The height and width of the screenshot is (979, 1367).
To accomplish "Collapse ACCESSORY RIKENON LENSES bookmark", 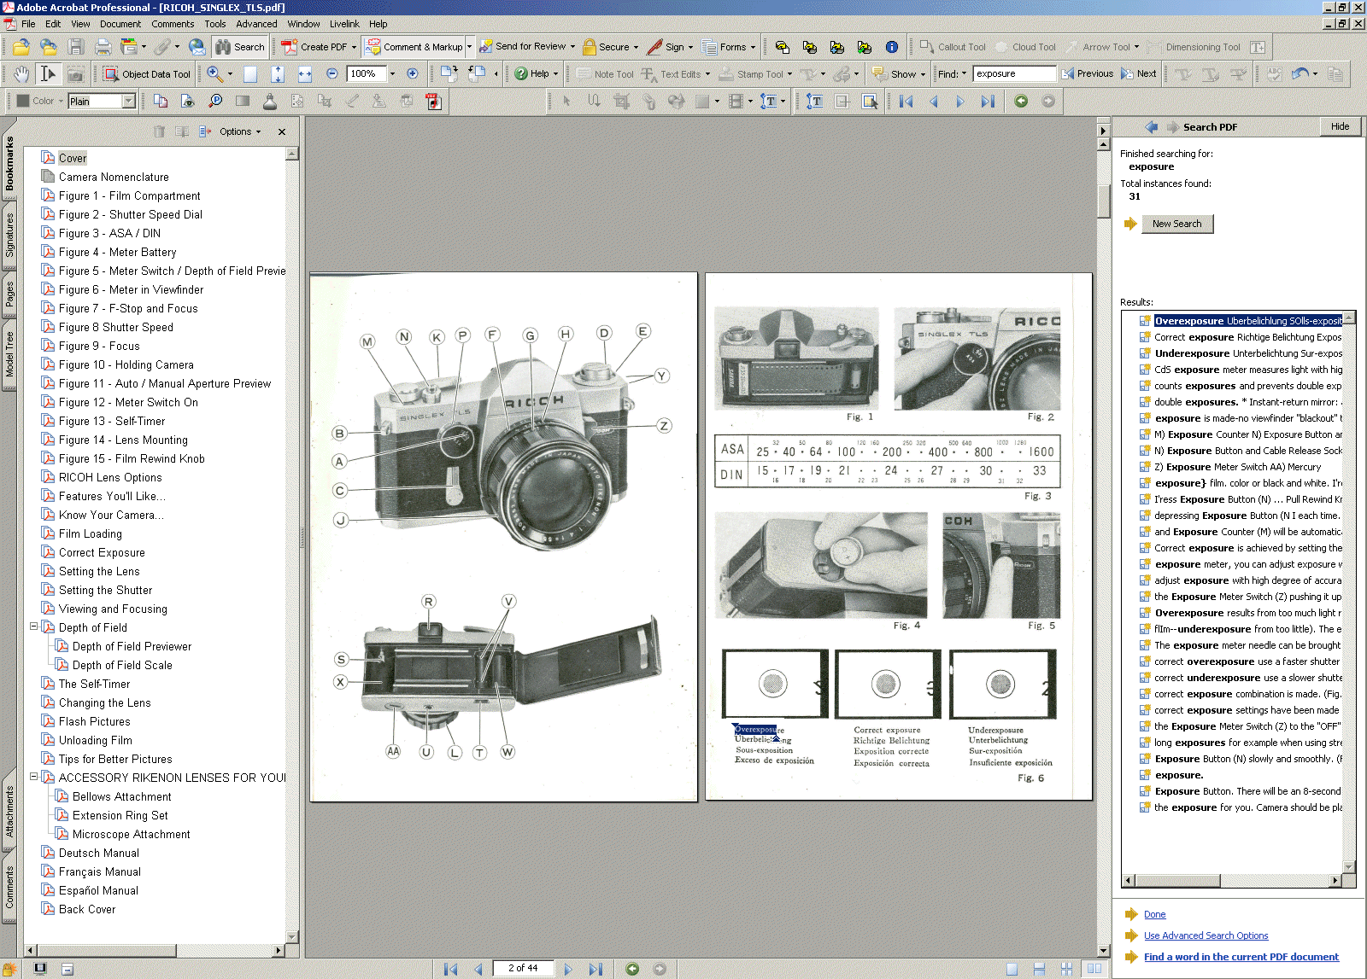I will point(34,777).
